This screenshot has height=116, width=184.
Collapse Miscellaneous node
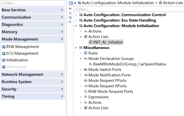[x=76, y=47]
